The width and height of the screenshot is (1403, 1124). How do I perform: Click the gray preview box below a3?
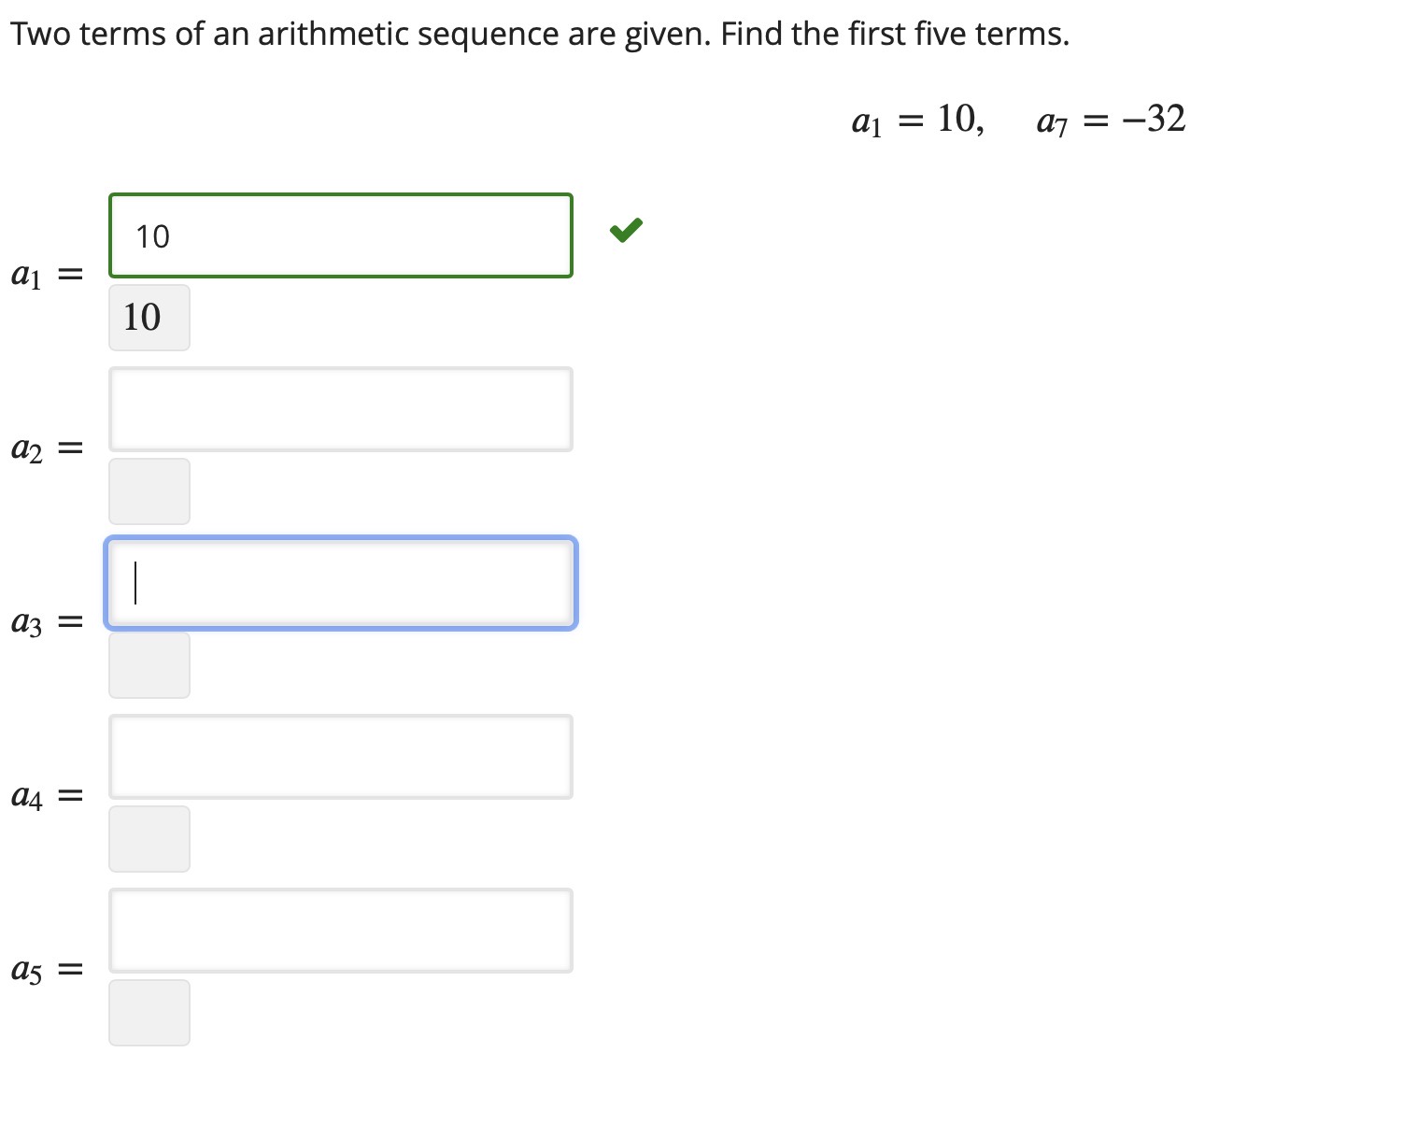(x=149, y=664)
